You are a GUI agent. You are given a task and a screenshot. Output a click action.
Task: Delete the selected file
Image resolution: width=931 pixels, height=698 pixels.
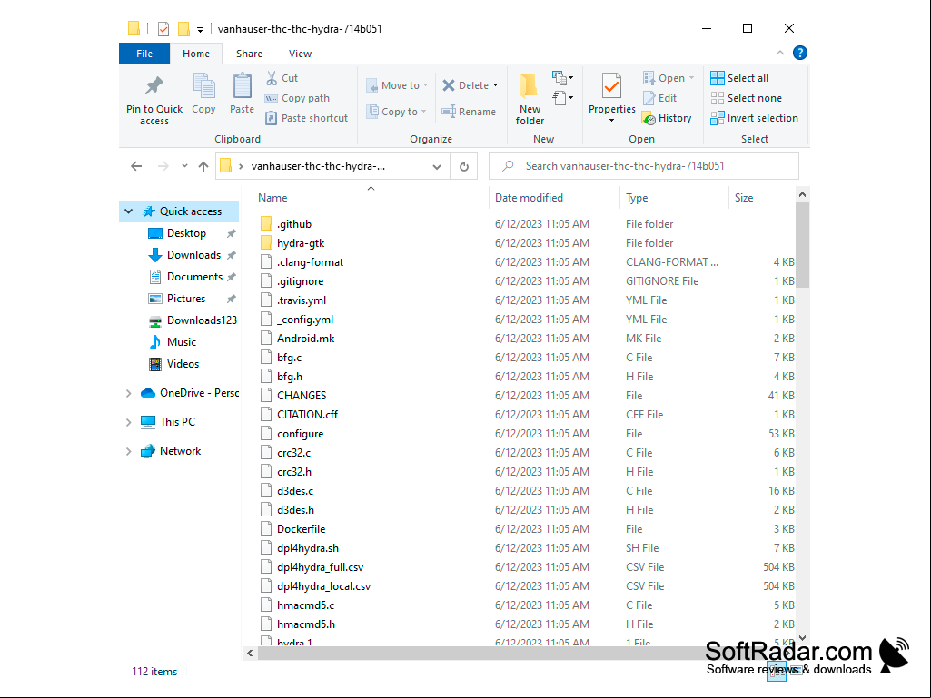[465, 85]
